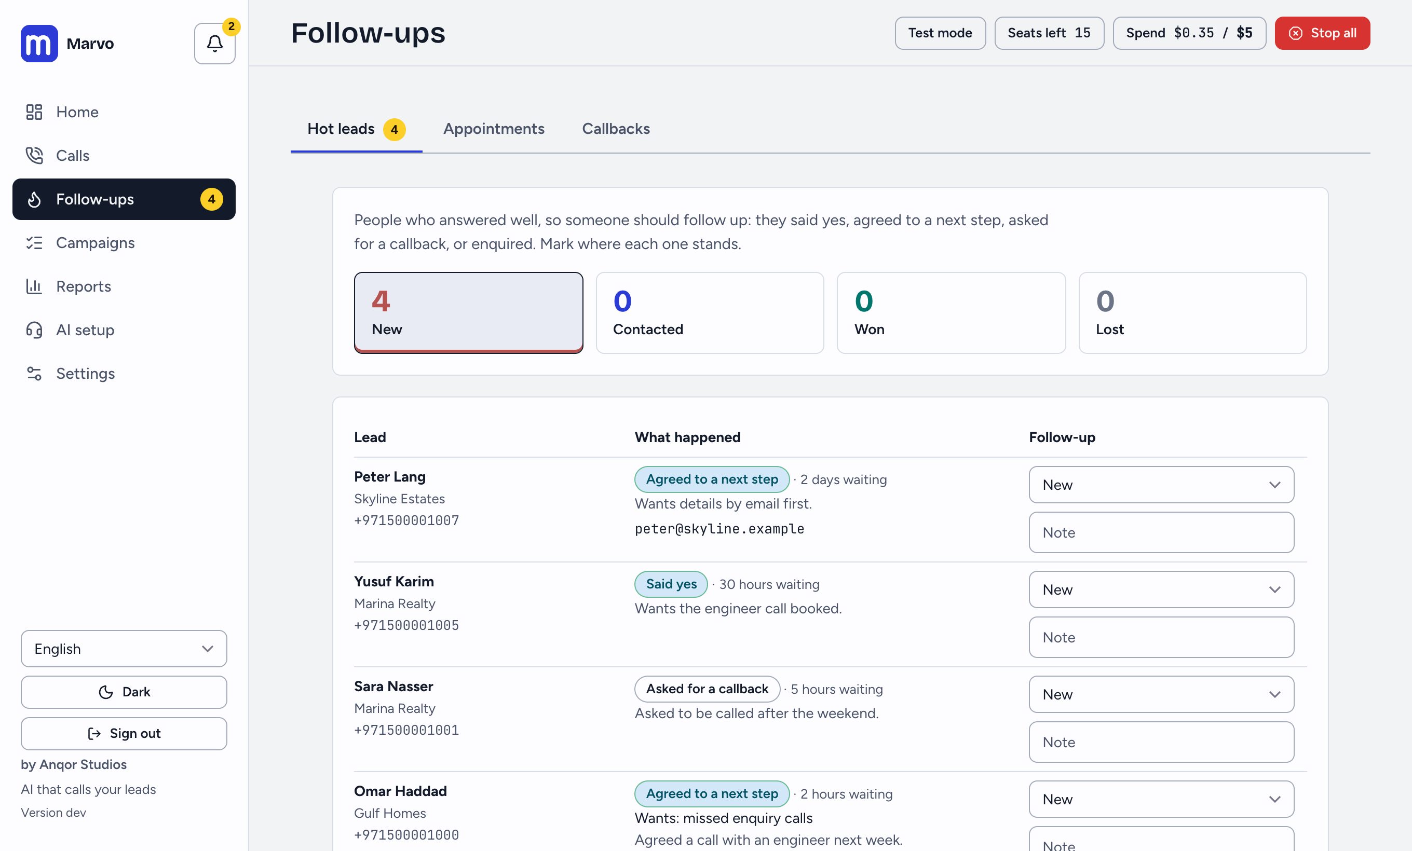Filter by the Contacted status card
The image size is (1412, 851).
click(x=710, y=313)
